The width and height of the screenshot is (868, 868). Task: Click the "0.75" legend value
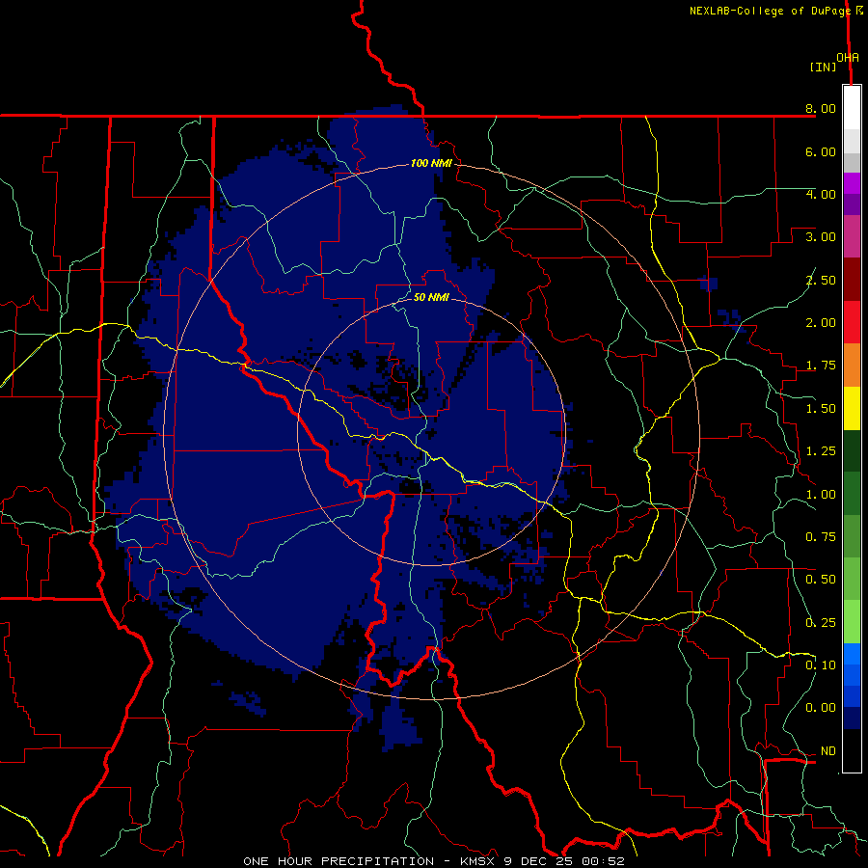(x=821, y=537)
